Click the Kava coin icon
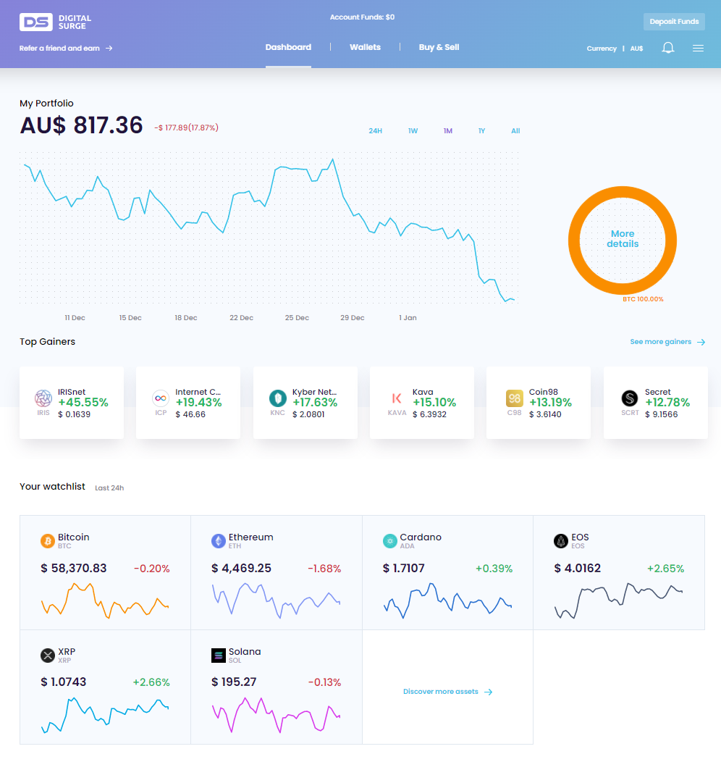Image resolution: width=721 pixels, height=762 pixels. tap(397, 398)
